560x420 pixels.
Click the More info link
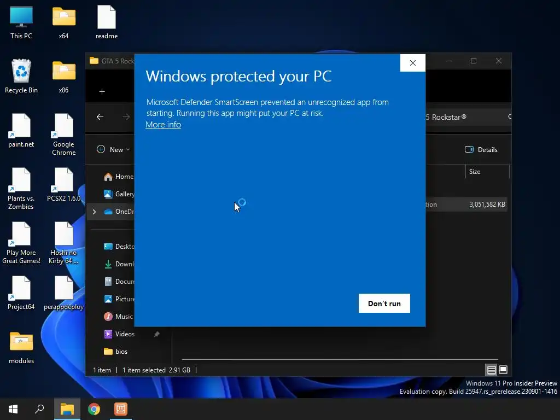[163, 125]
